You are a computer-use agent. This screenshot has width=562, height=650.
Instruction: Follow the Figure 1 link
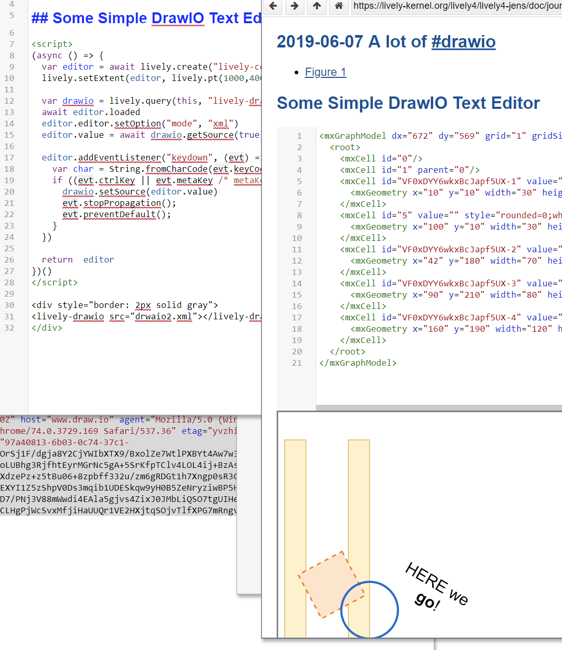[325, 72]
